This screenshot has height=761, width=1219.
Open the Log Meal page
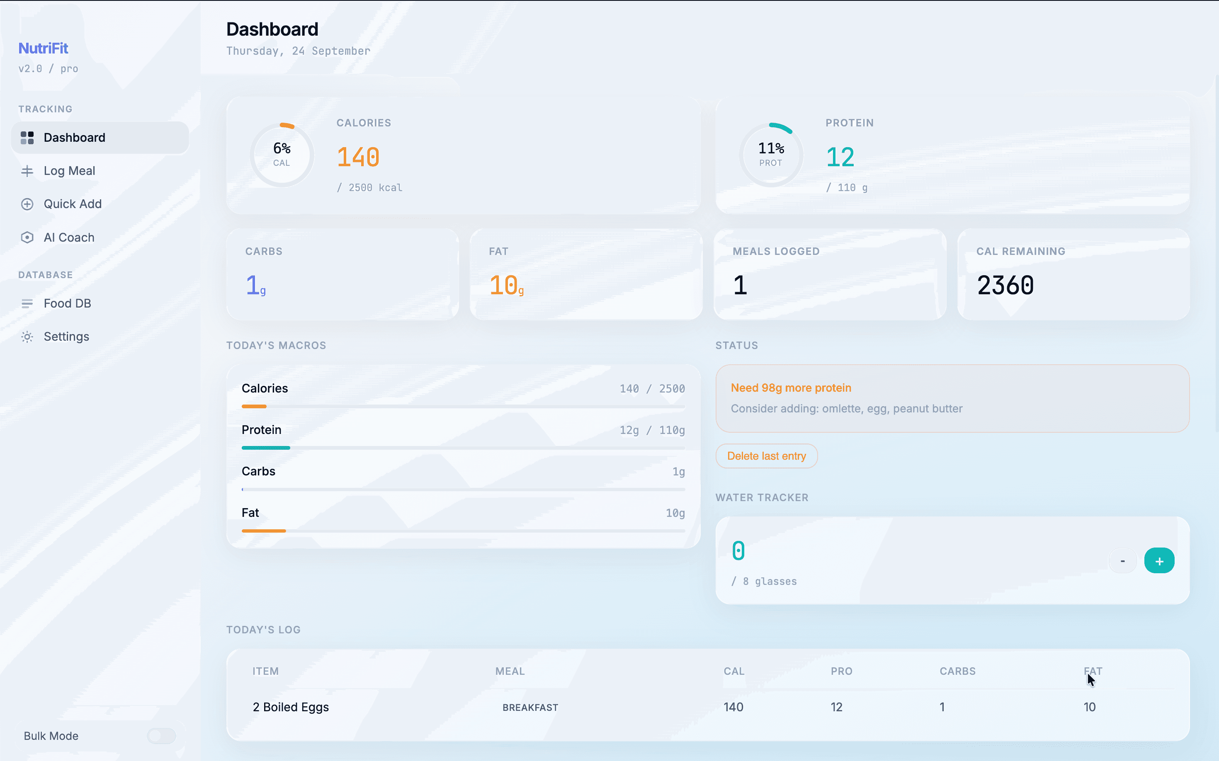(x=100, y=171)
